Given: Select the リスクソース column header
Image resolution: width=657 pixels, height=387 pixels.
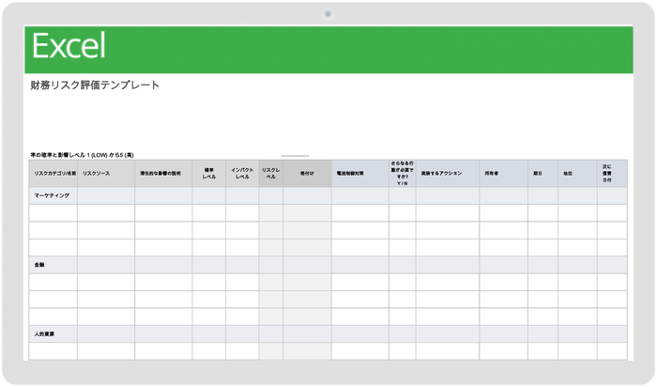Looking at the screenshot, I should [x=106, y=173].
